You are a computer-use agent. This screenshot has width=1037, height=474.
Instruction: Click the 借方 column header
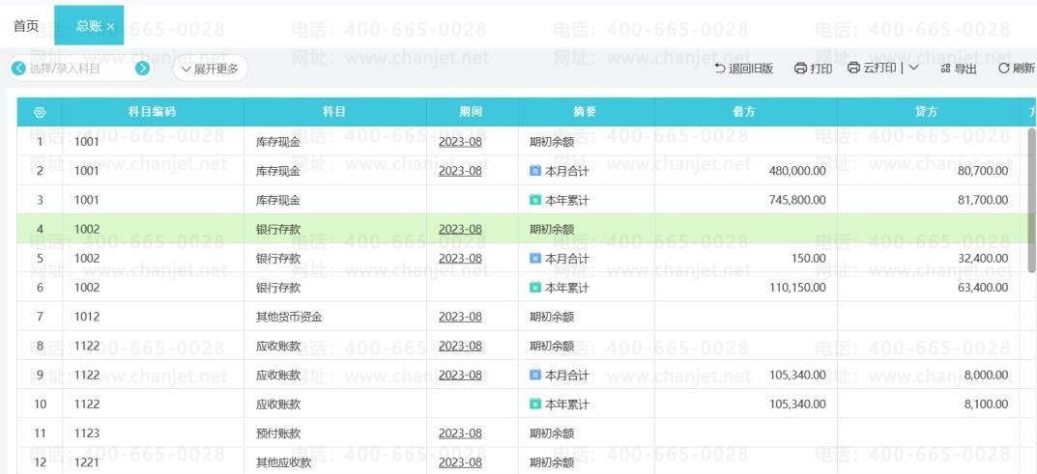745,112
